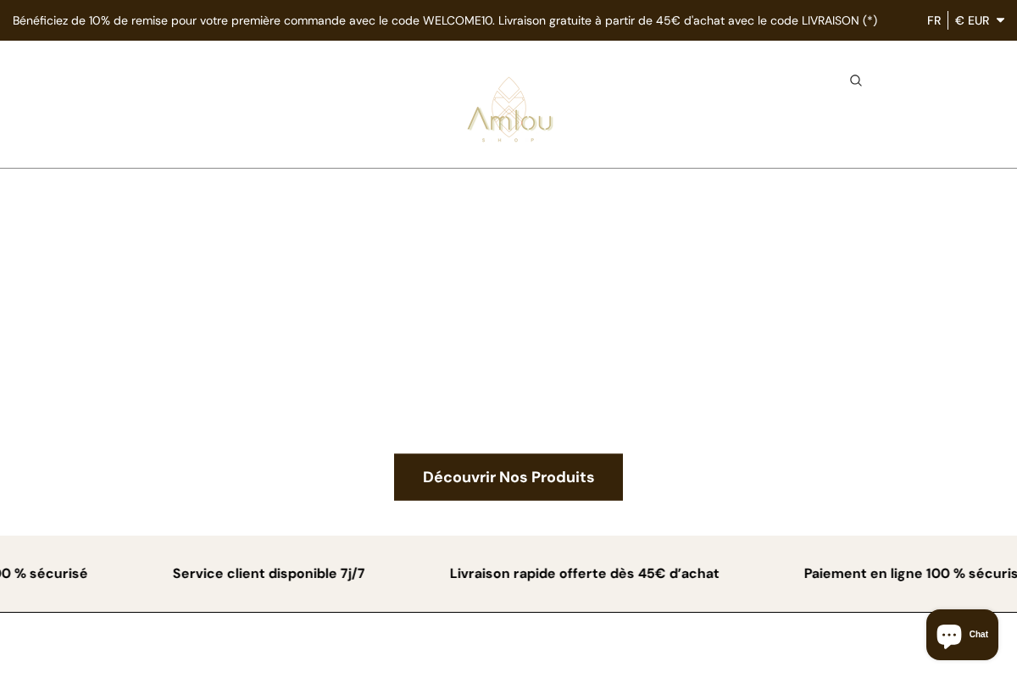Click the Amlou Shop logo
Viewport: 1017px width, 678px height.
(509, 108)
